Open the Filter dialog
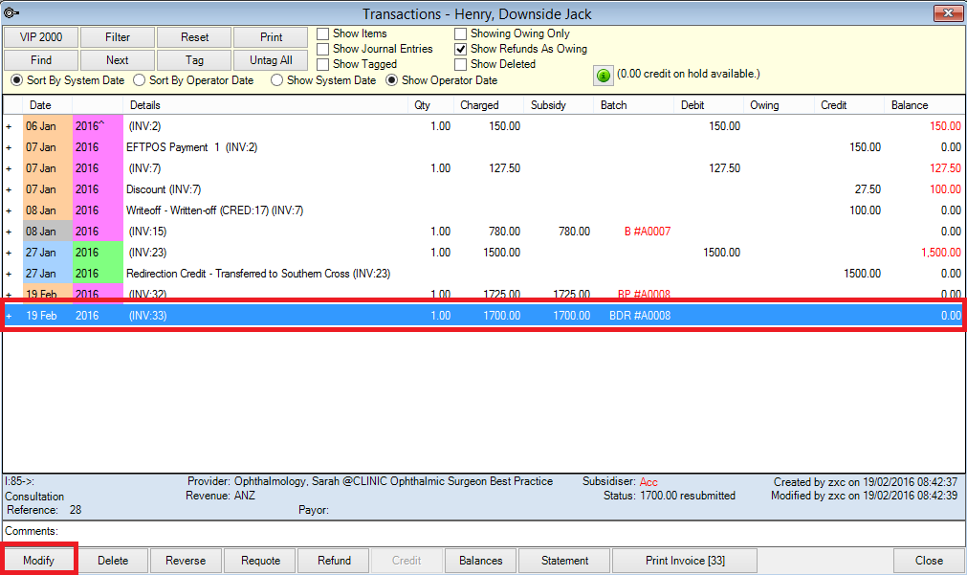 pyautogui.click(x=118, y=37)
